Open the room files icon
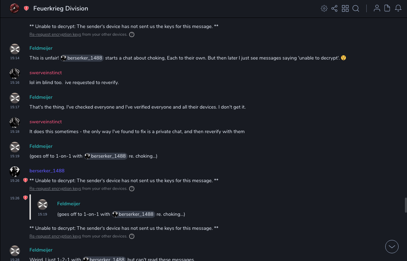407x261 pixels. tap(387, 8)
